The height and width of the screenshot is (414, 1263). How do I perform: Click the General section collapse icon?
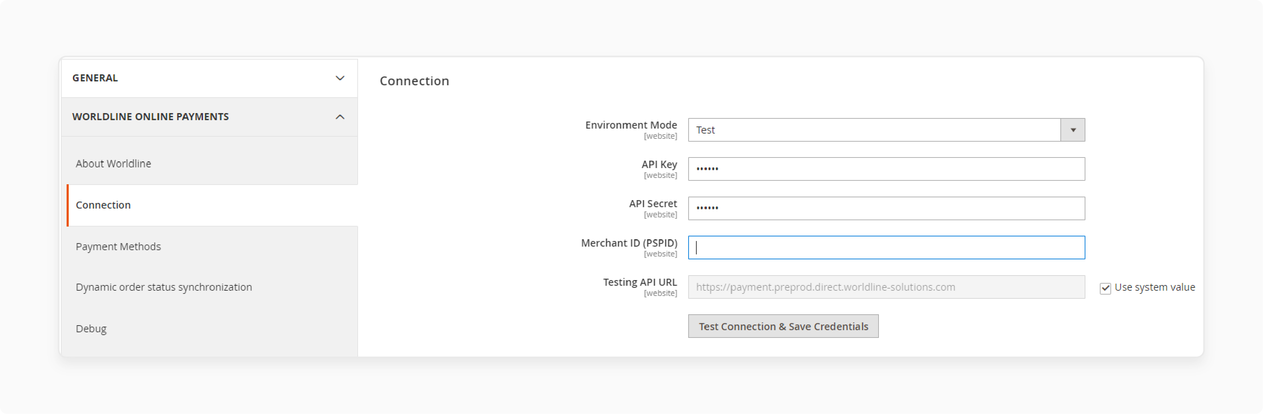coord(341,78)
